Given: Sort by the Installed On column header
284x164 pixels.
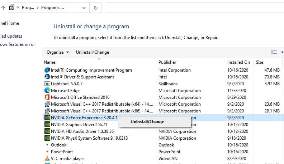Looking at the screenshot, I should (238, 62).
